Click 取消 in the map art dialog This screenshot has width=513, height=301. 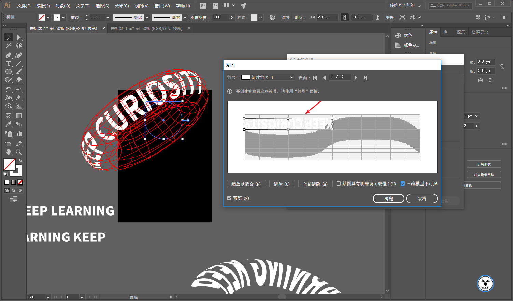(x=422, y=199)
